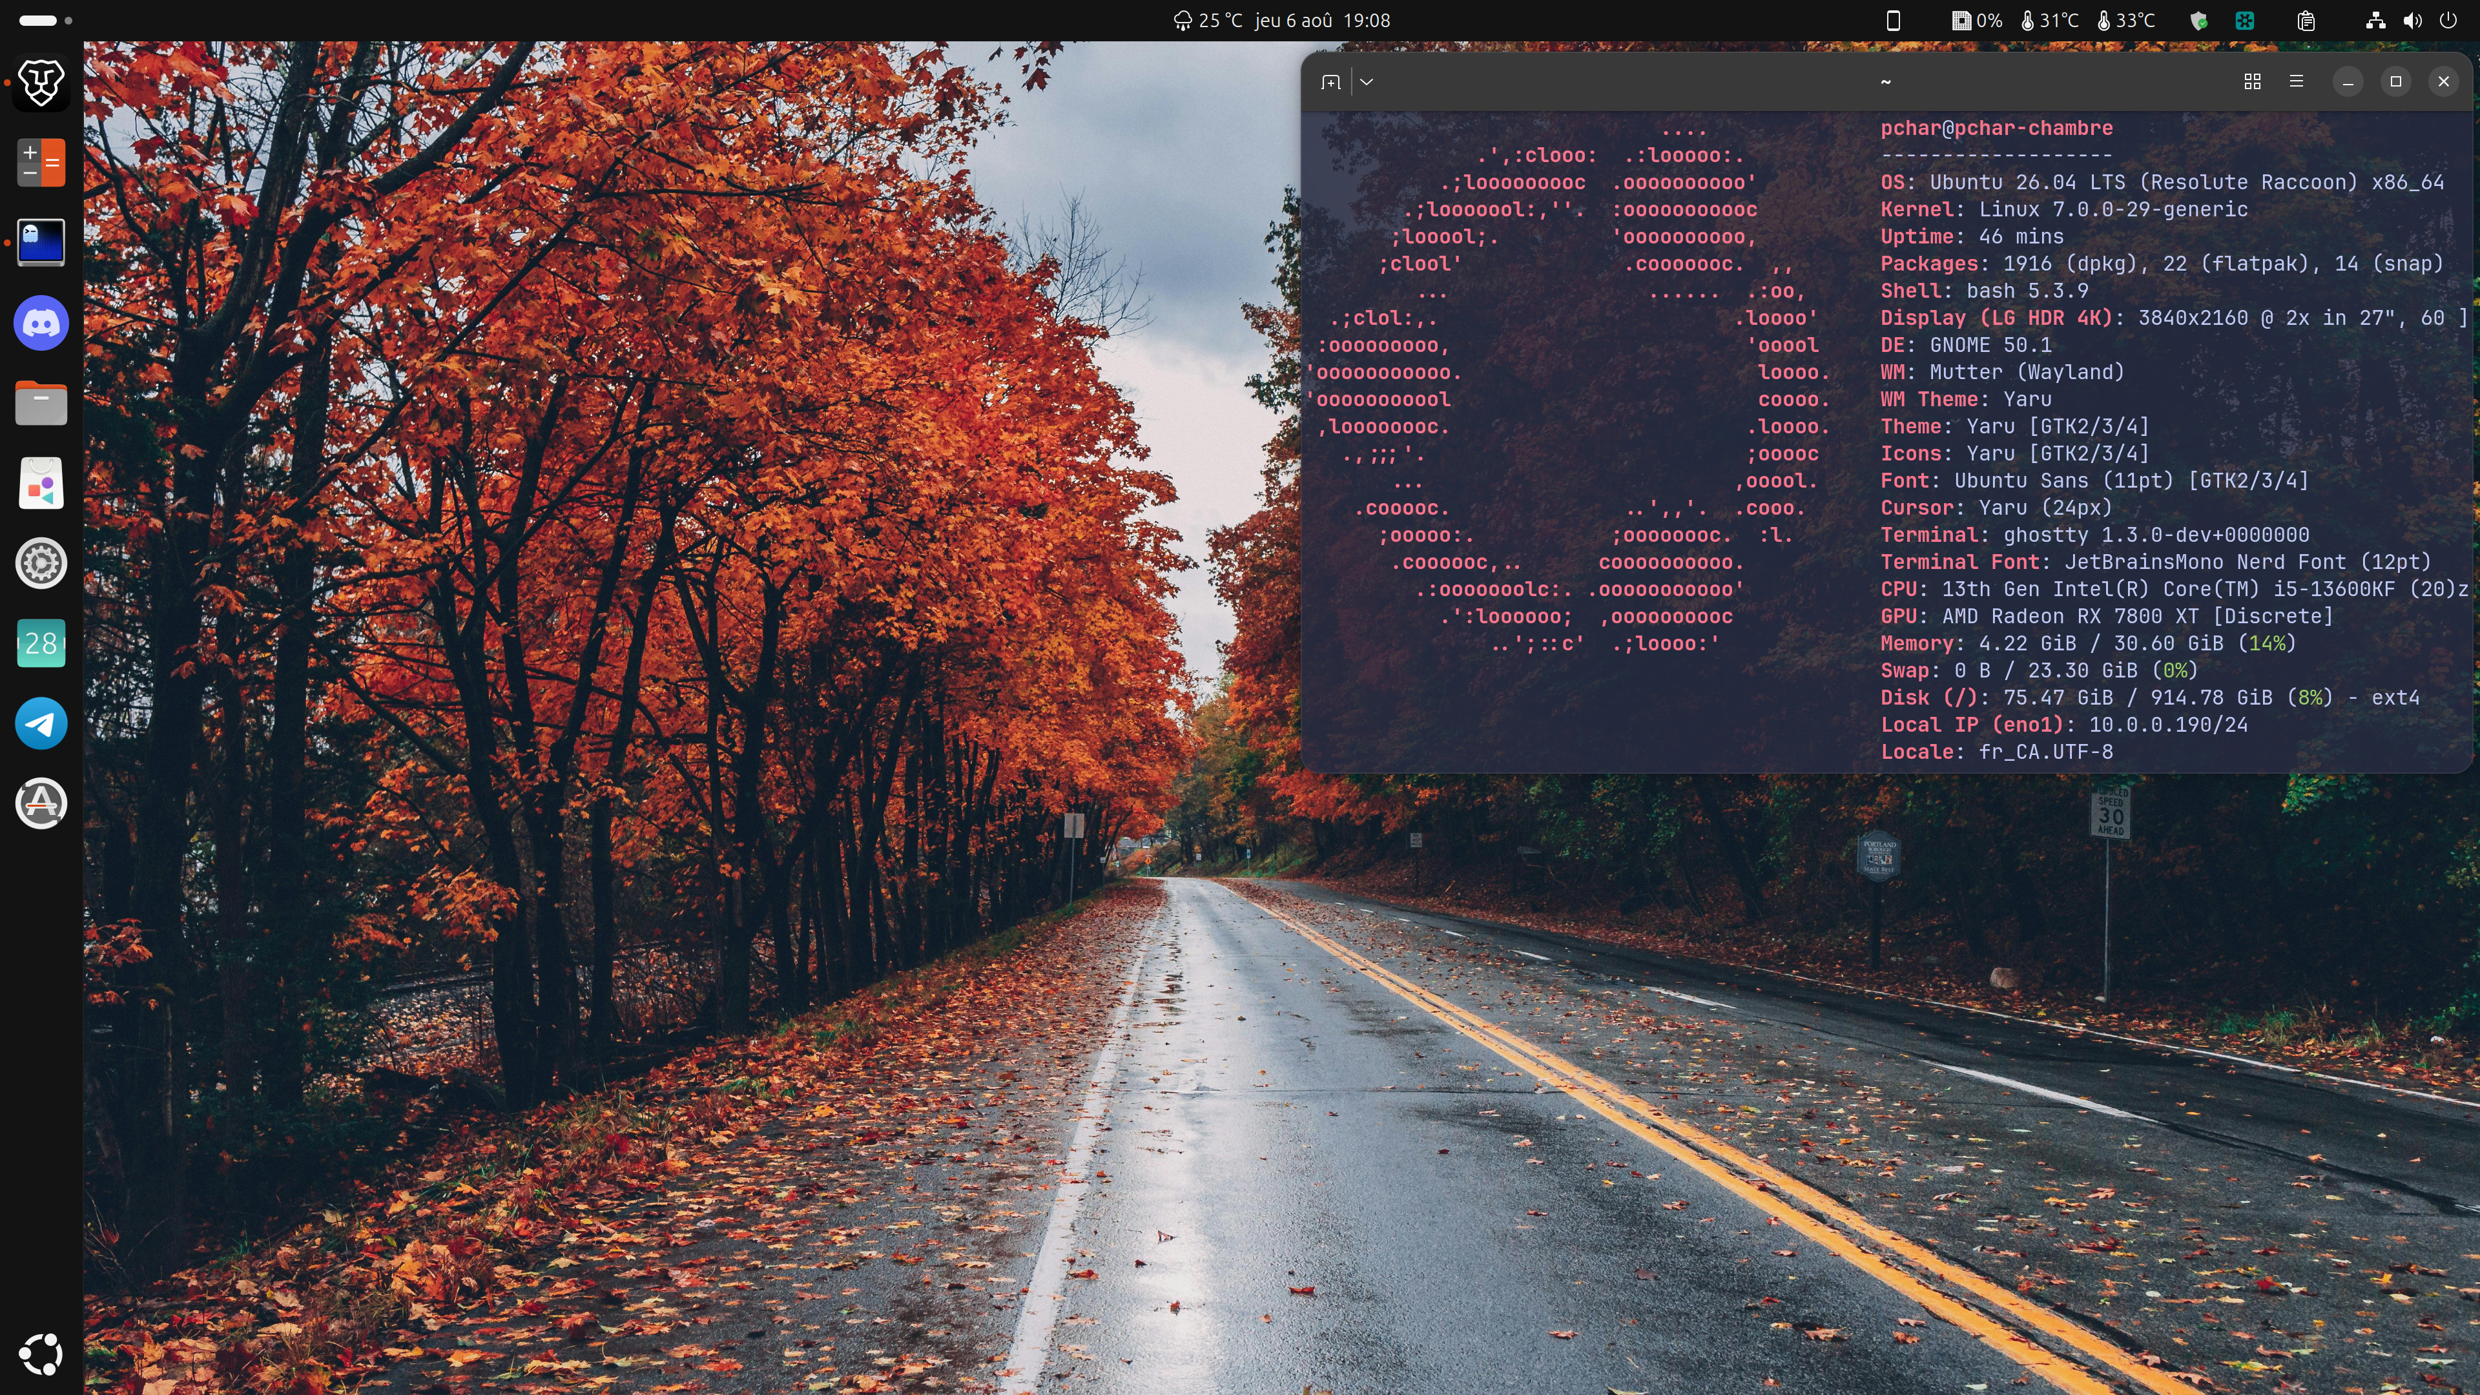Click the 'Terminal: ghostty 1.3.0-dev' line

coord(2095,534)
